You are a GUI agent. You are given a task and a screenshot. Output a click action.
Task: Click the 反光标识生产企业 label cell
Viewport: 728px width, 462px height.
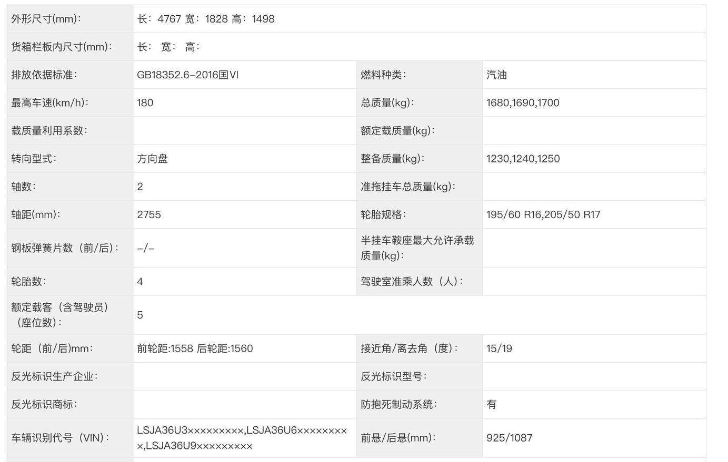[x=55, y=376]
